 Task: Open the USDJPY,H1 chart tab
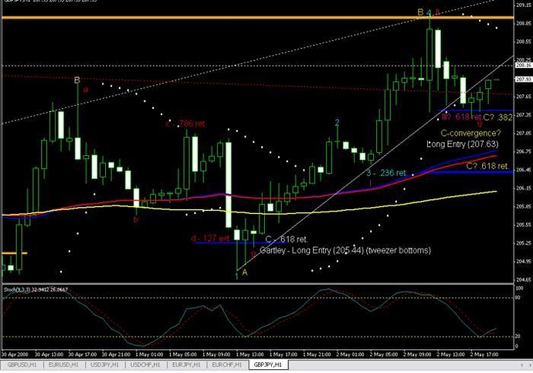point(105,365)
